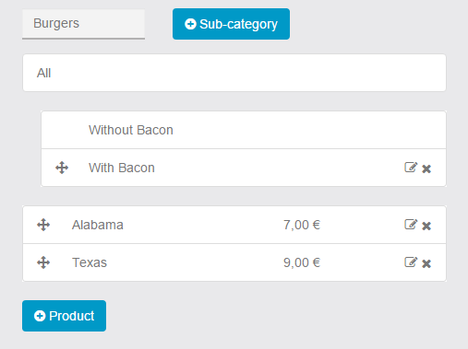Click the move handle for Alabama
This screenshot has height=349, width=468.
pos(43,225)
